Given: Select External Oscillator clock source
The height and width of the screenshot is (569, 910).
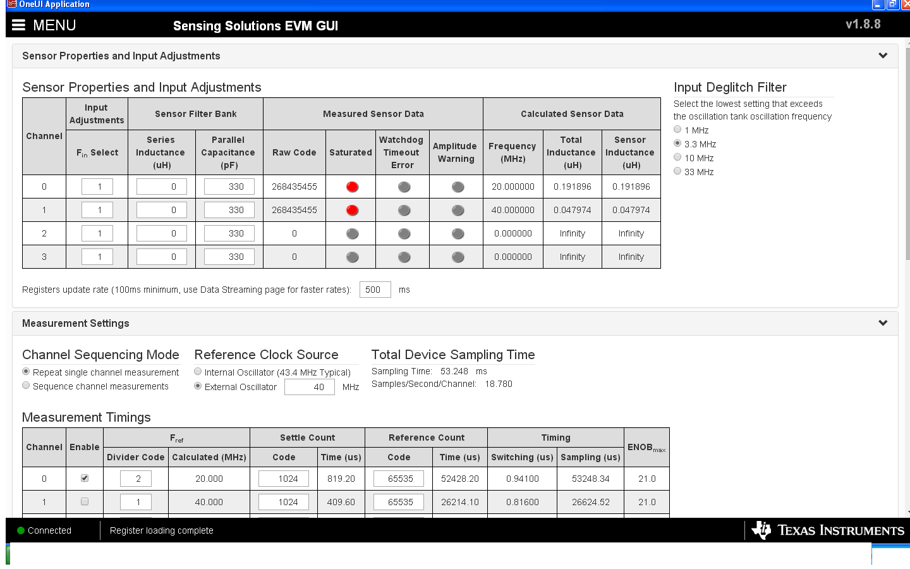Looking at the screenshot, I should [x=198, y=386].
